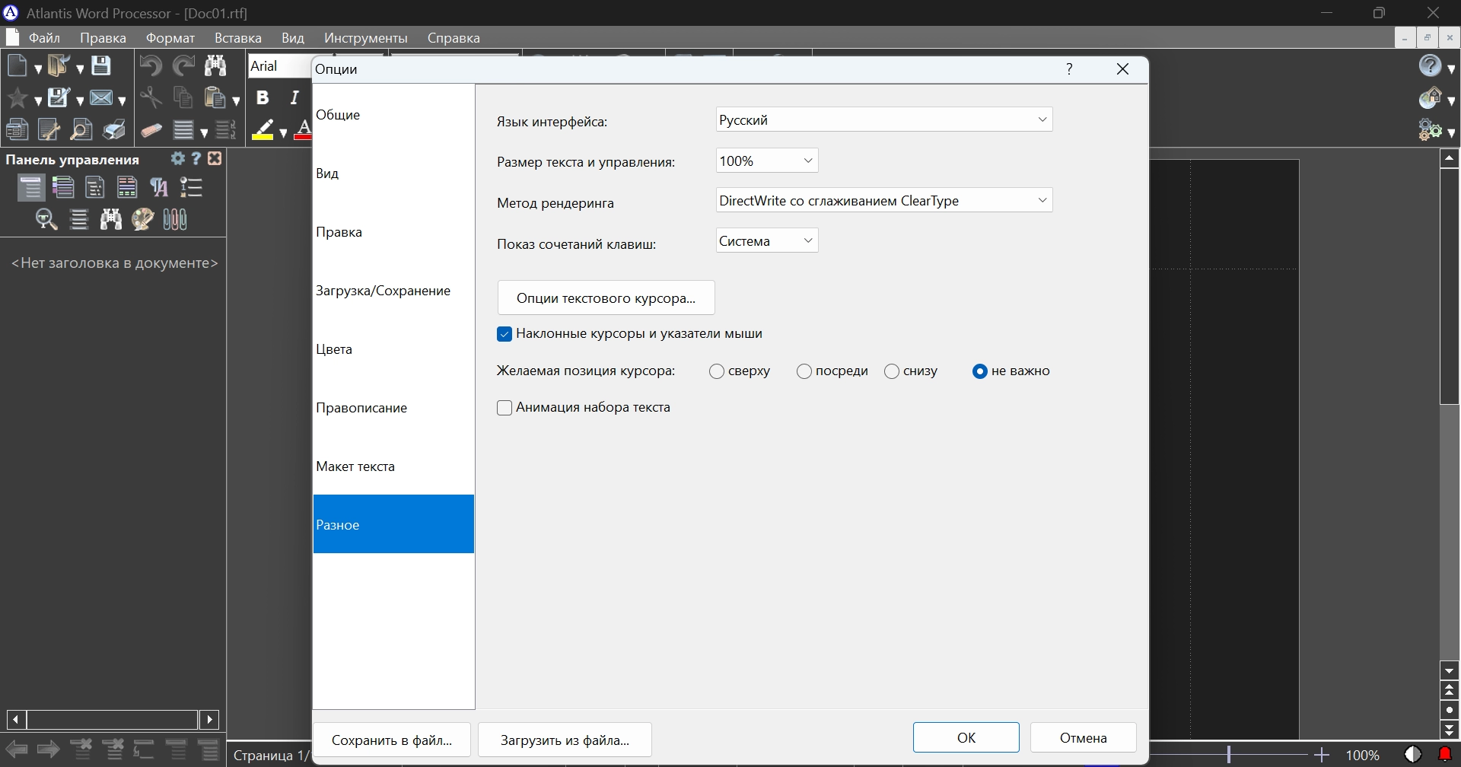Click the font name field showing Arial
Image resolution: width=1461 pixels, height=767 pixels.
point(279,66)
